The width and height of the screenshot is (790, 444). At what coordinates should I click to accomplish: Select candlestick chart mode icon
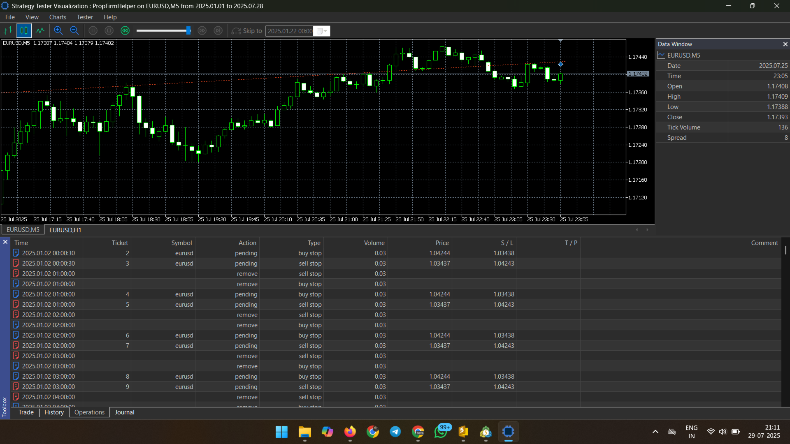[24, 30]
